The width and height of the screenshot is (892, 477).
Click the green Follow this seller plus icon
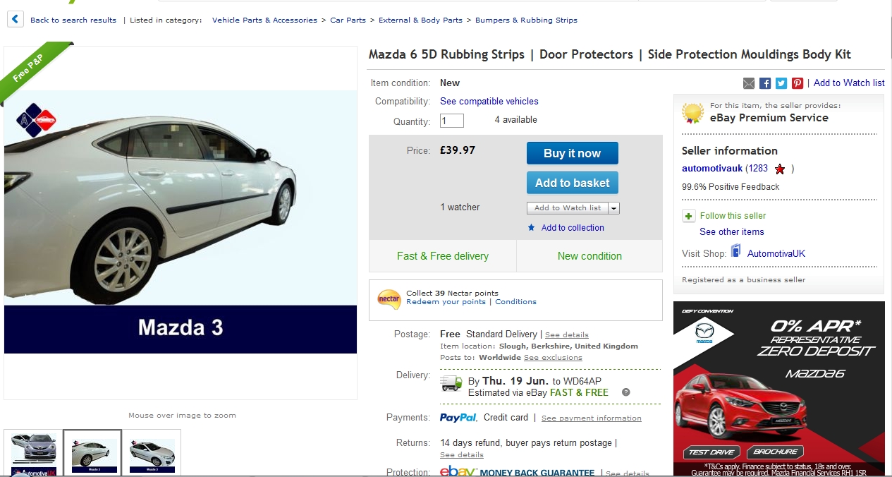point(689,216)
